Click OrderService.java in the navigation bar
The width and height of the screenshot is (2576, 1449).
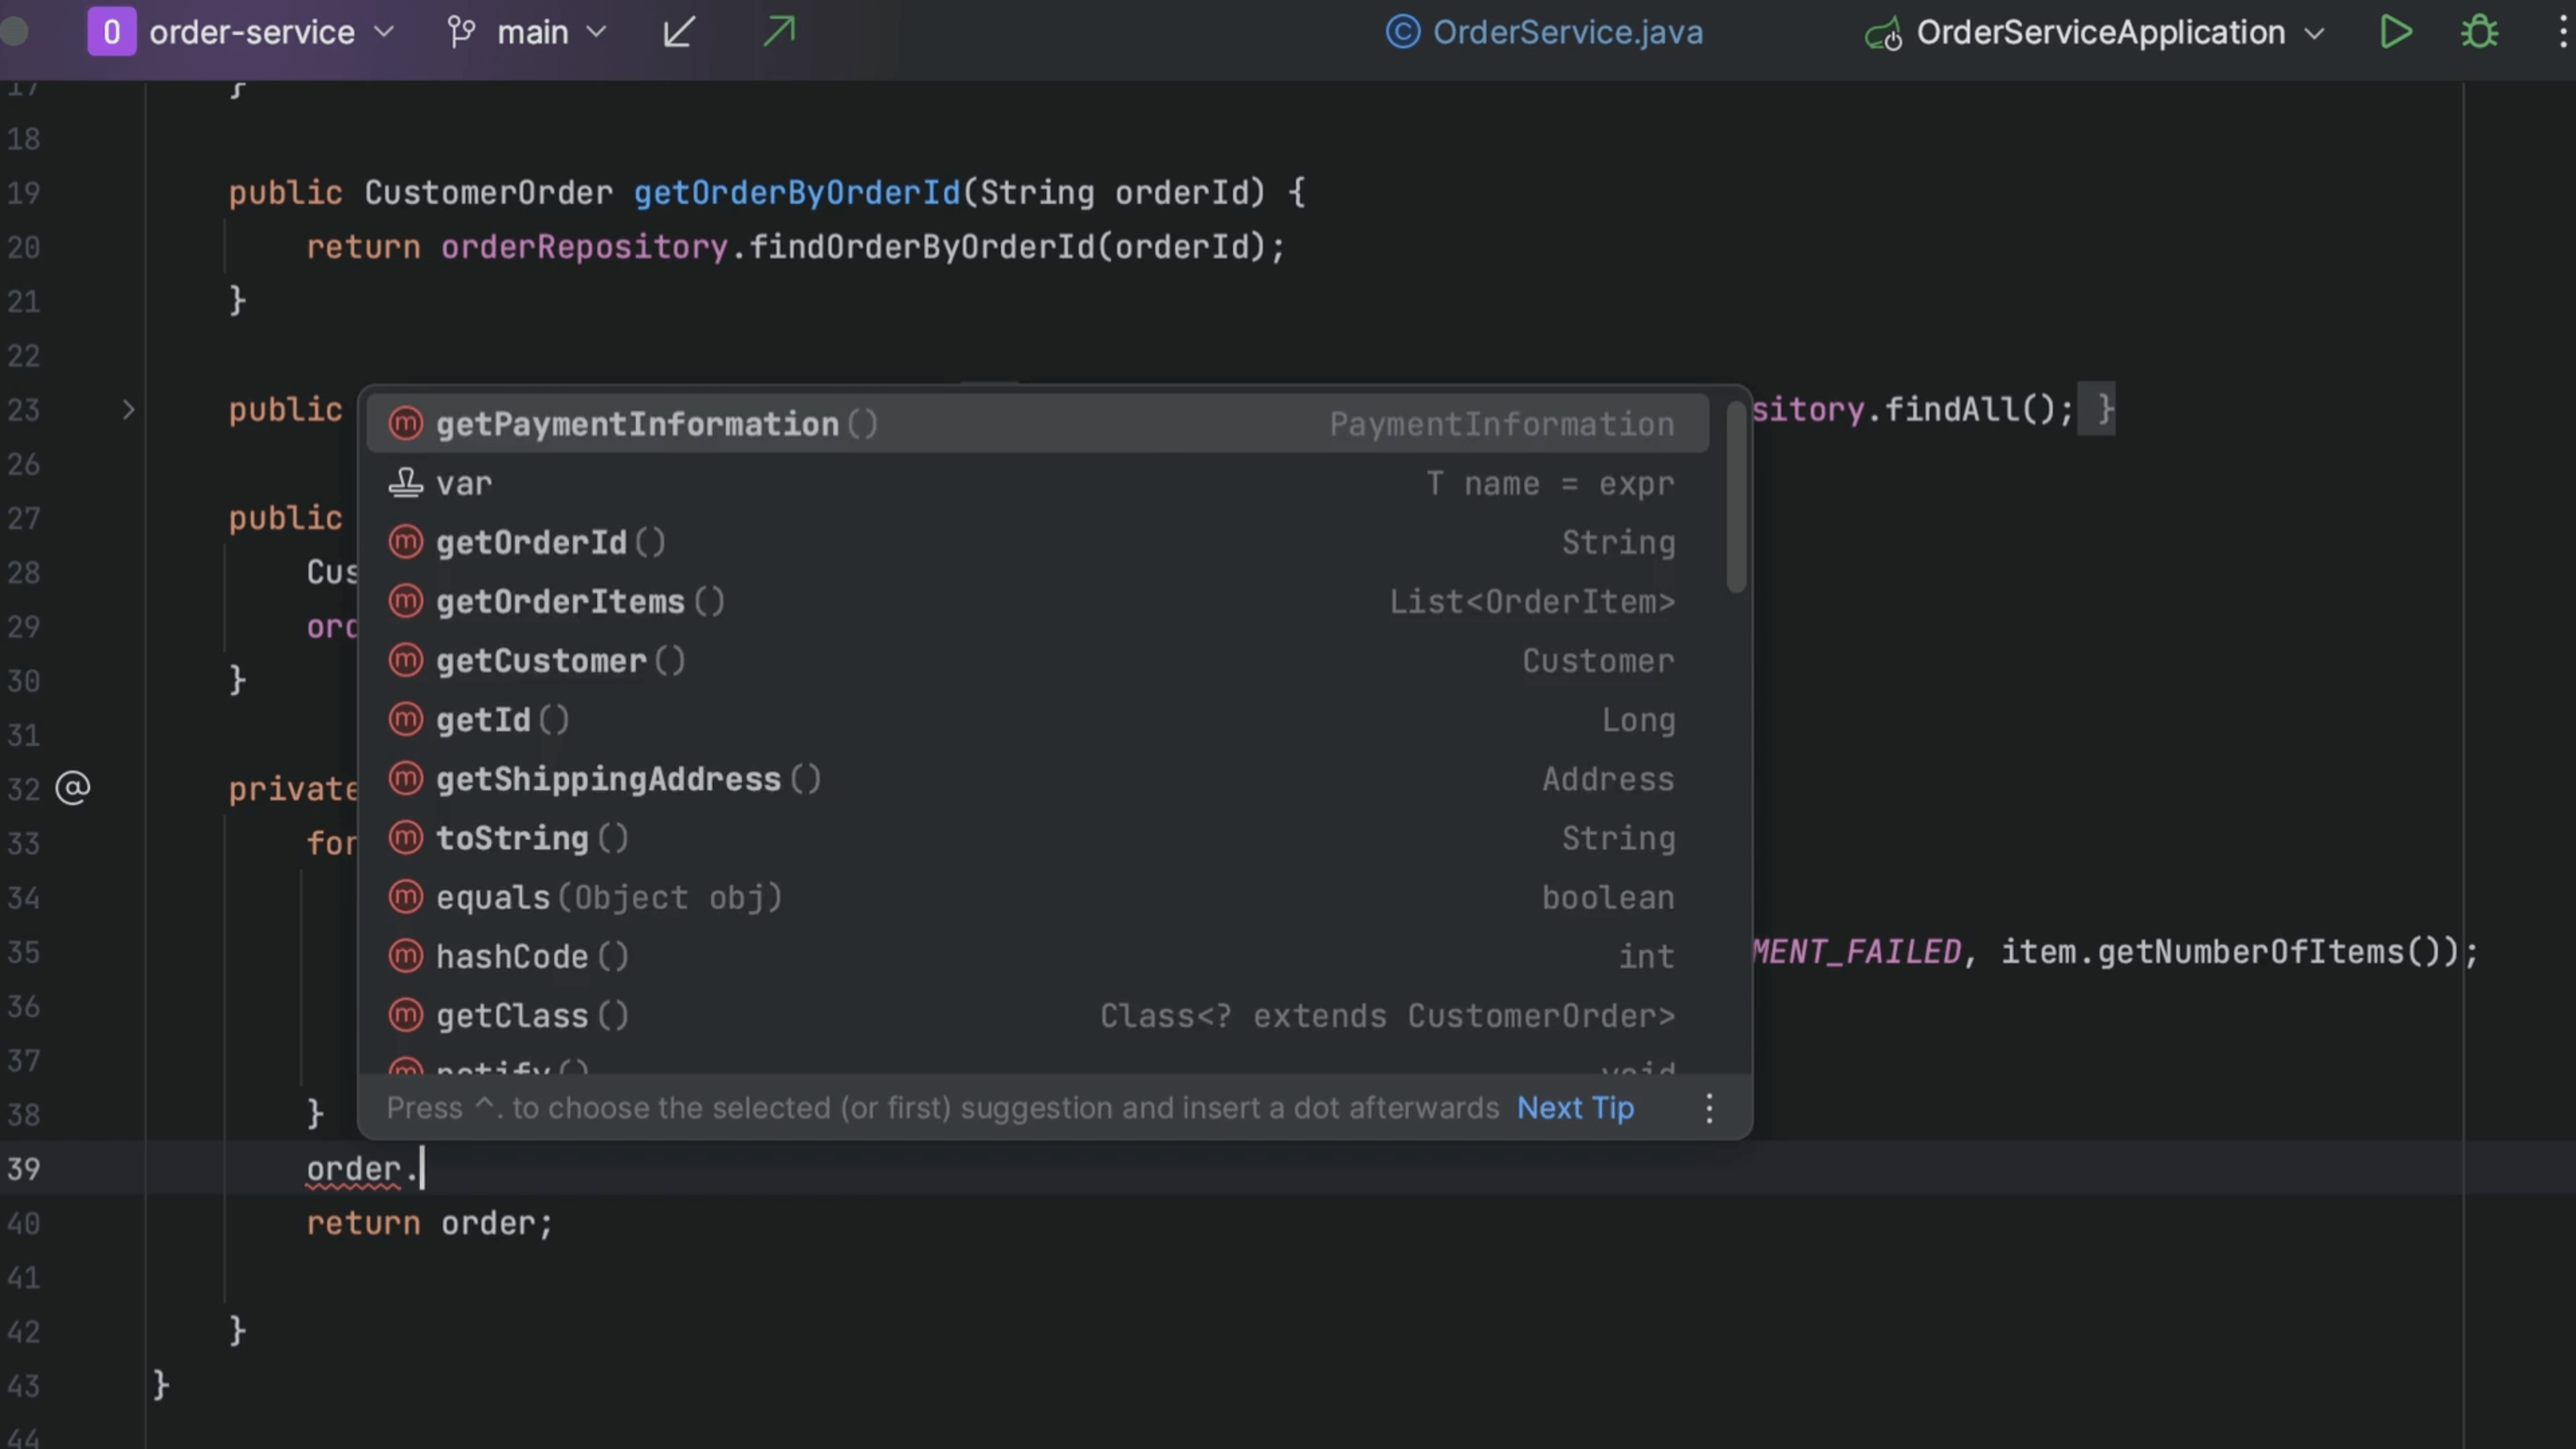1566,31
